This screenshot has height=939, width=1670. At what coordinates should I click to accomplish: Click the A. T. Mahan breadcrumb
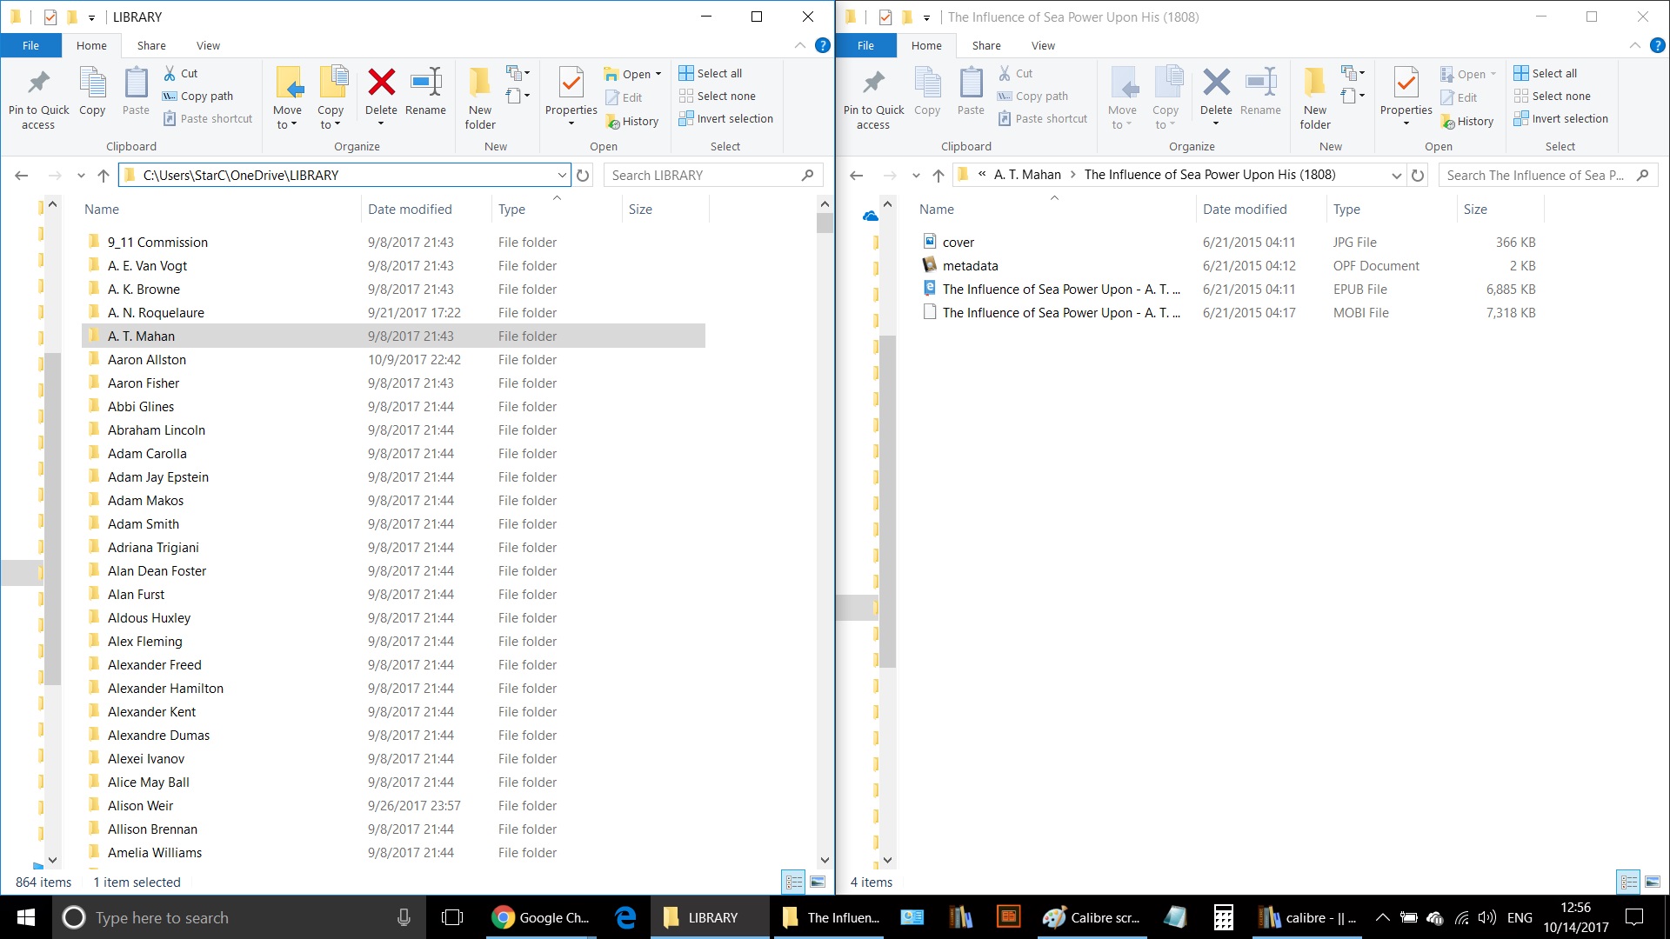(x=1027, y=175)
